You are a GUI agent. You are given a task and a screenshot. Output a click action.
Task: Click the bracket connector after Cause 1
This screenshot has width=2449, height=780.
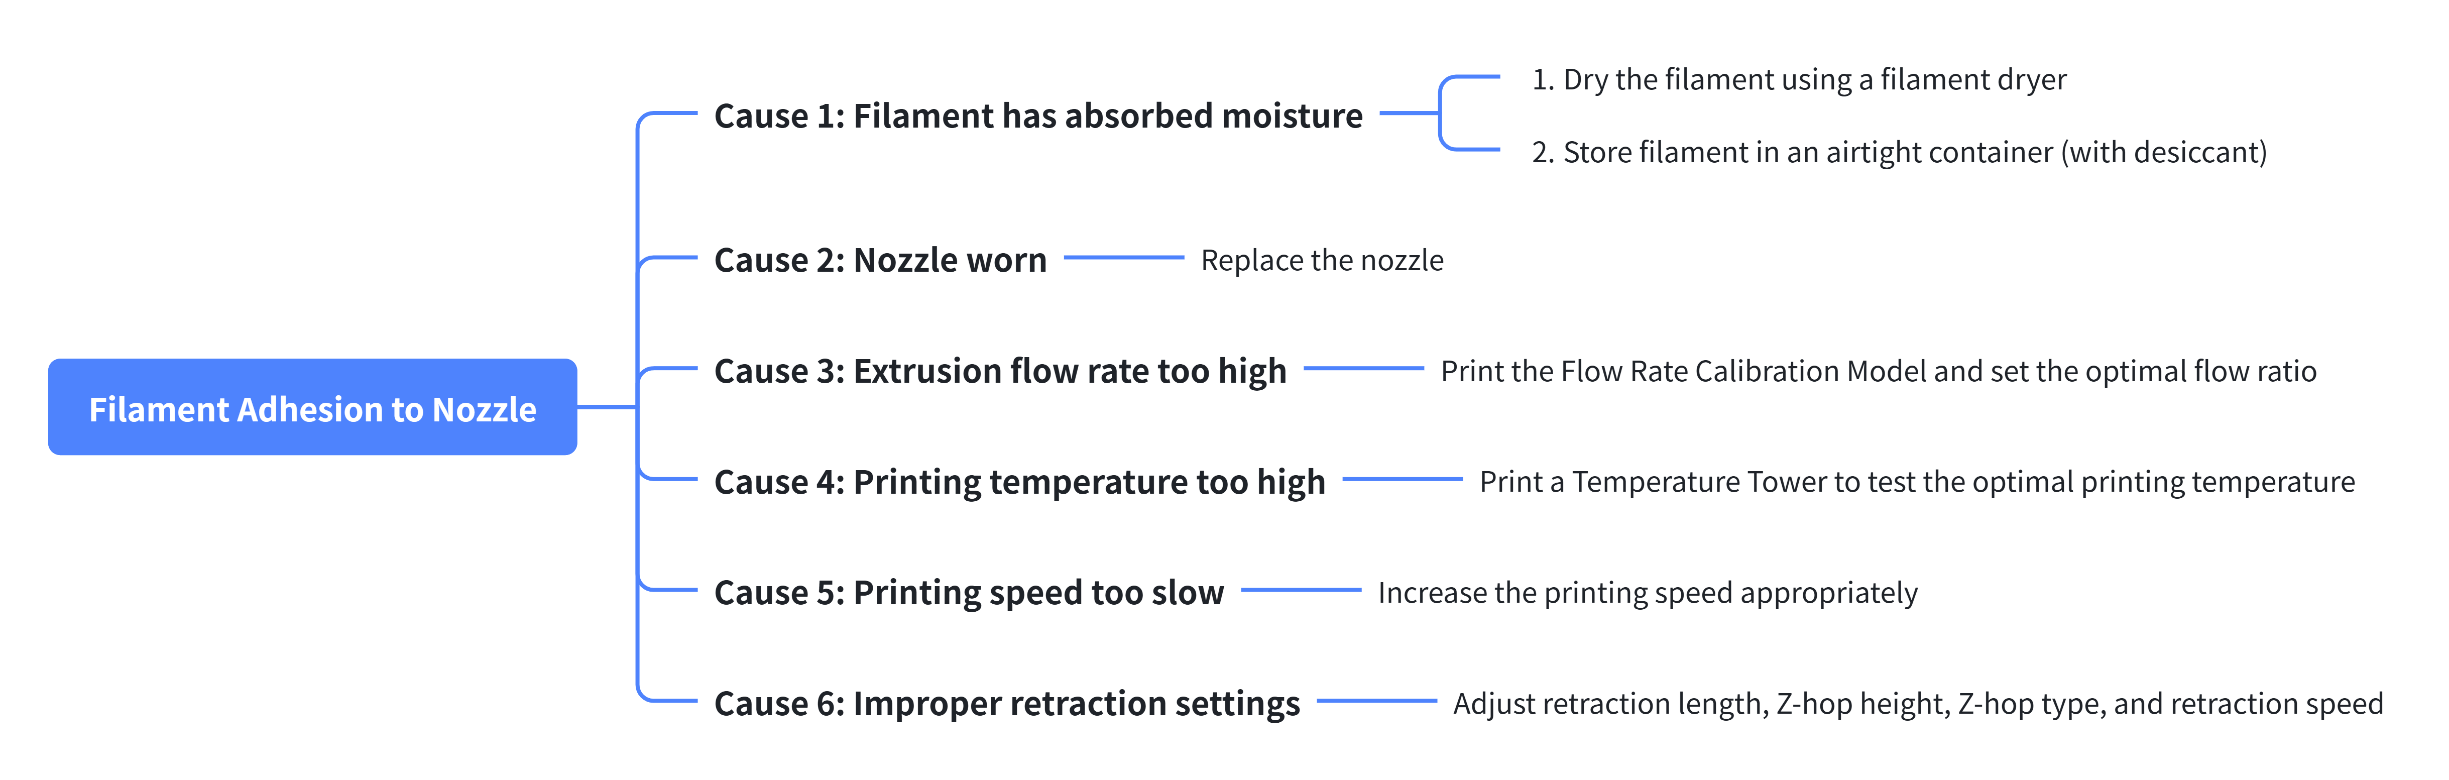[1439, 113]
